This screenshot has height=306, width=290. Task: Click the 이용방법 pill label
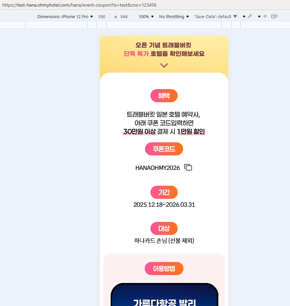point(164,269)
